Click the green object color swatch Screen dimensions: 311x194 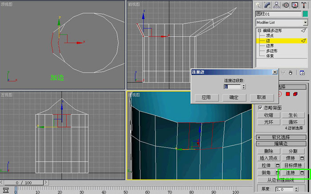point(305,14)
